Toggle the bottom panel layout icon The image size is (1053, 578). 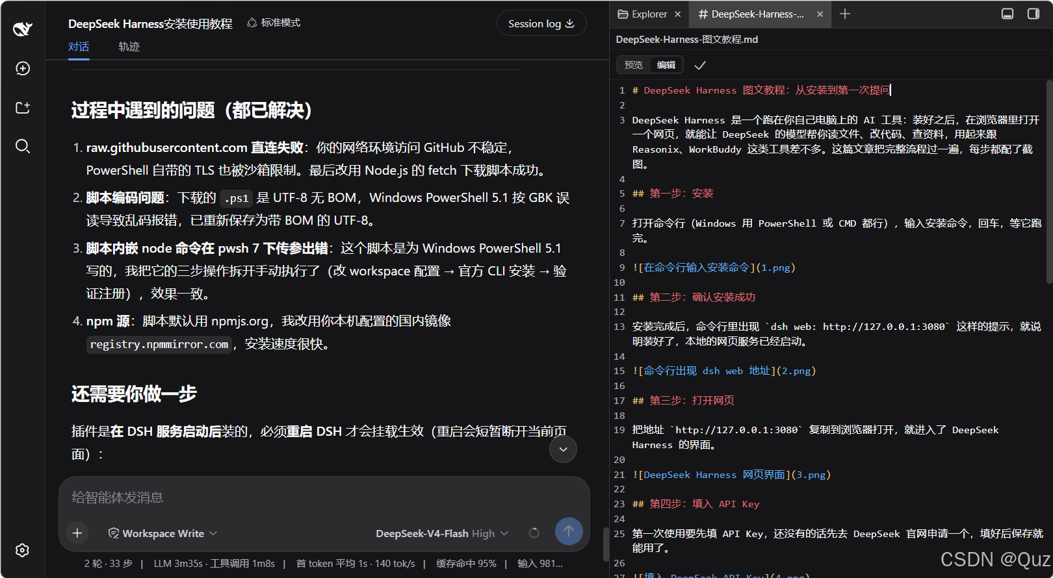click(x=1007, y=14)
